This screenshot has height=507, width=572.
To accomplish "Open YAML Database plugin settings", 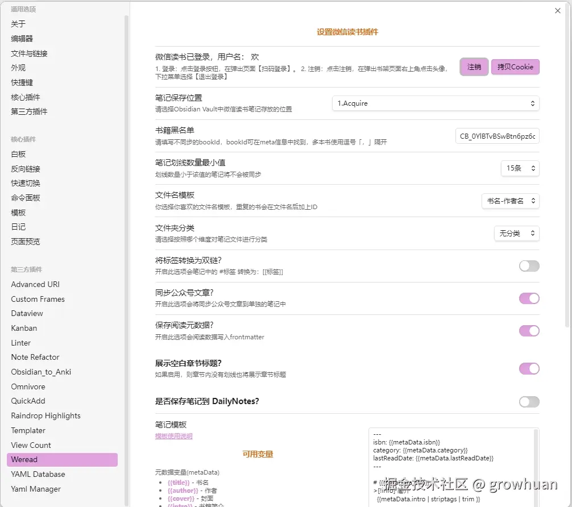I will pos(38,474).
